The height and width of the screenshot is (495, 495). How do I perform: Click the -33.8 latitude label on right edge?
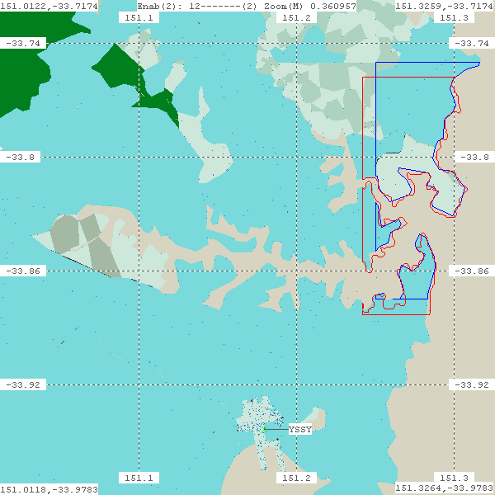coord(472,157)
